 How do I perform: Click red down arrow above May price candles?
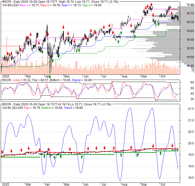63,27
